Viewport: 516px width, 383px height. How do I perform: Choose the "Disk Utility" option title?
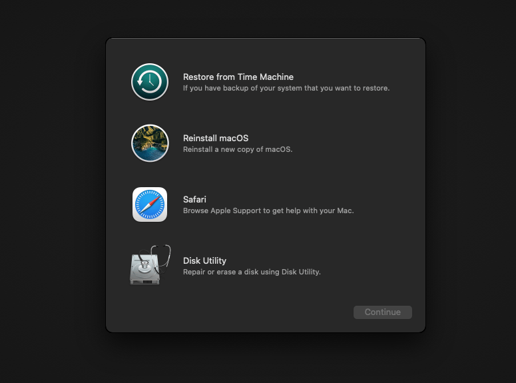click(x=204, y=261)
